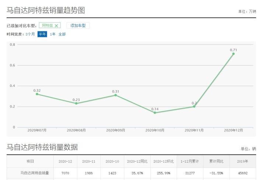Click the 2020-12 column header
Image resolution: width=258 pixels, height=180 pixels.
pos(65,162)
